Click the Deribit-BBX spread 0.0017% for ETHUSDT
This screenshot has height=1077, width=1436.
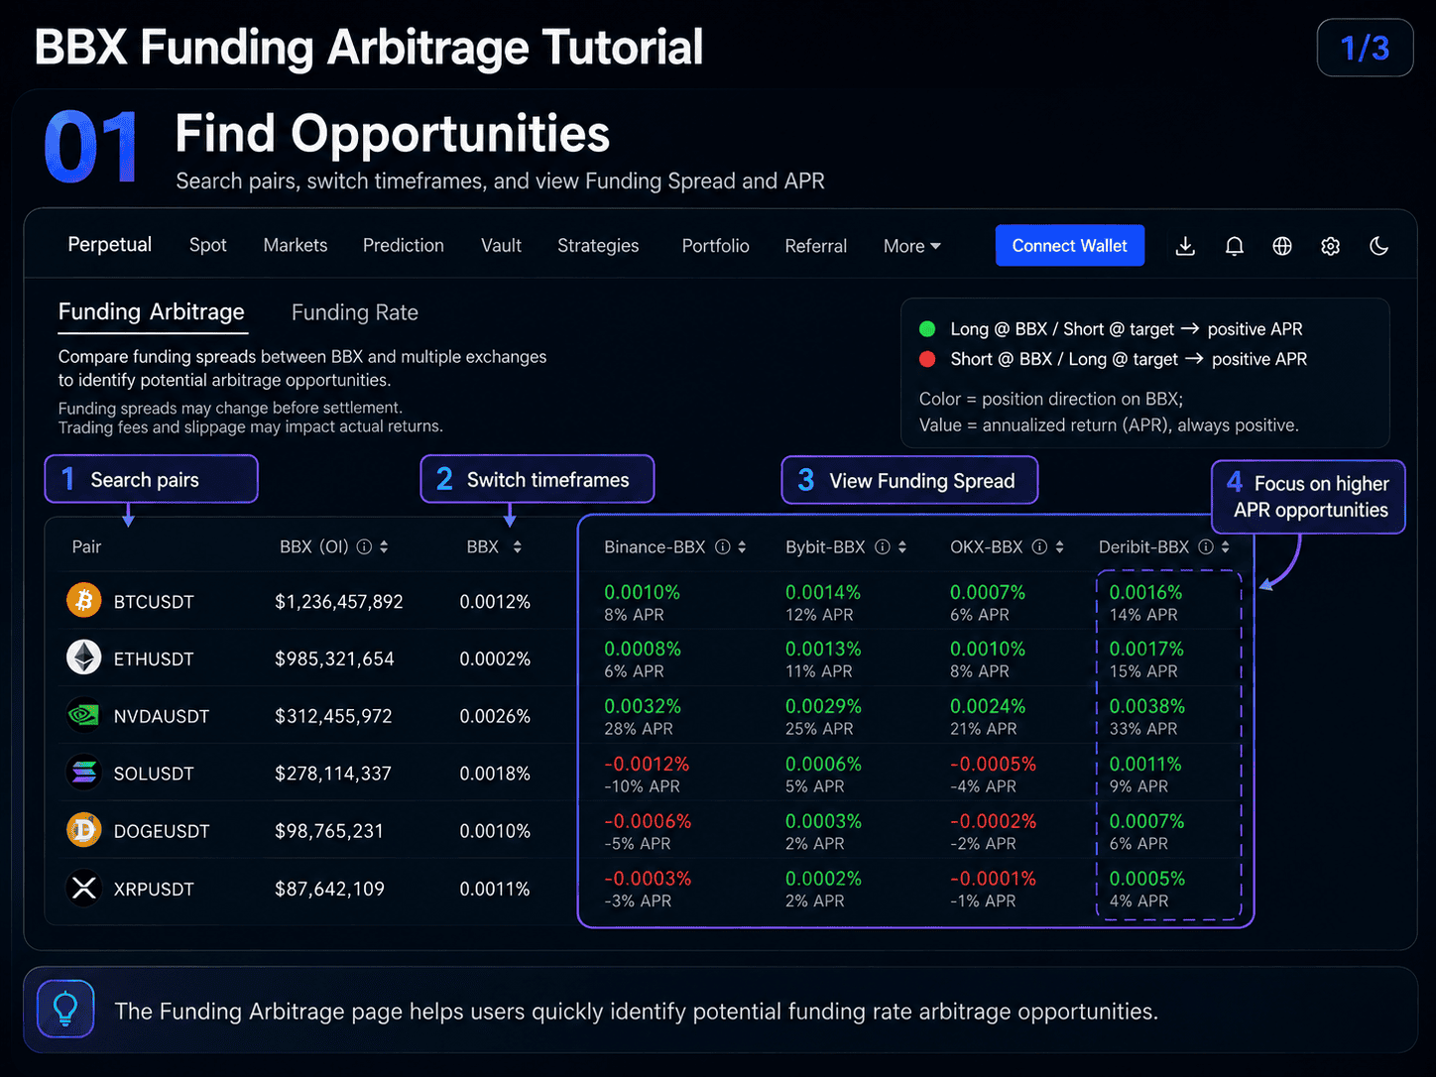pos(1146,650)
